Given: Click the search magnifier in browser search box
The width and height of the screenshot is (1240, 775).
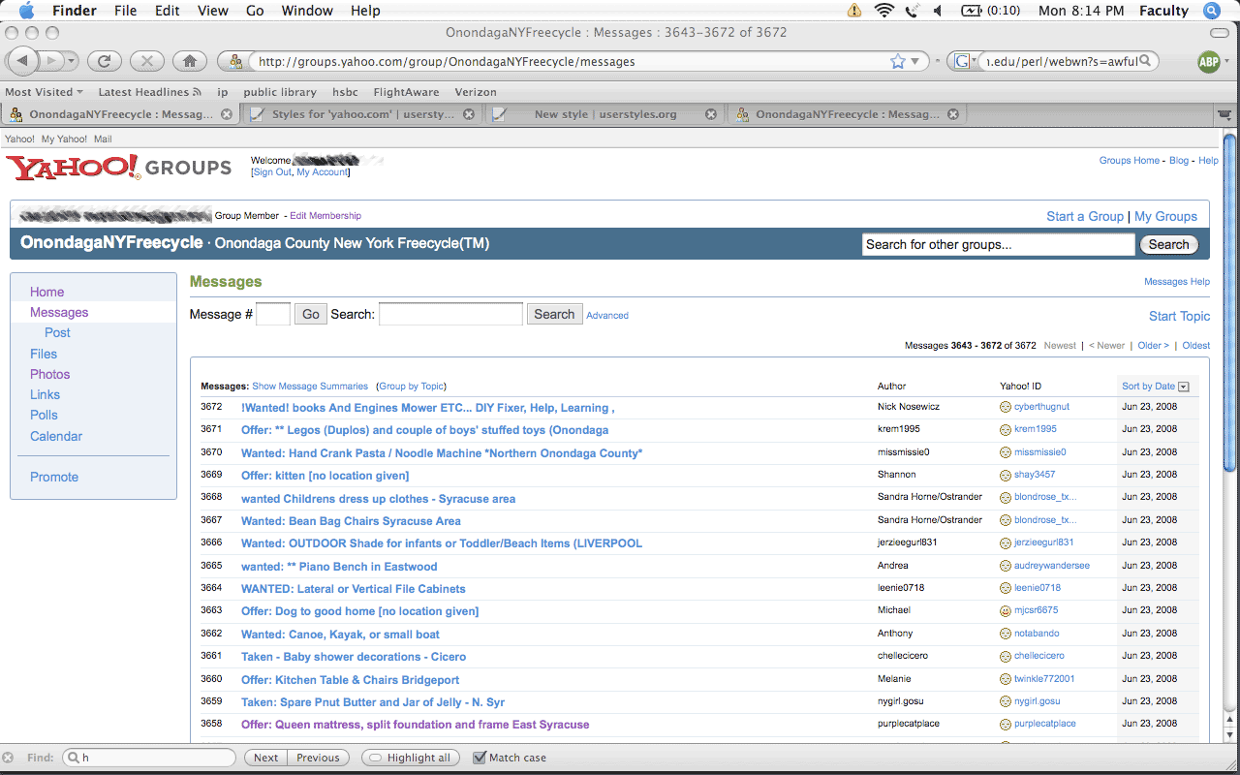Looking at the screenshot, I should point(1145,61).
